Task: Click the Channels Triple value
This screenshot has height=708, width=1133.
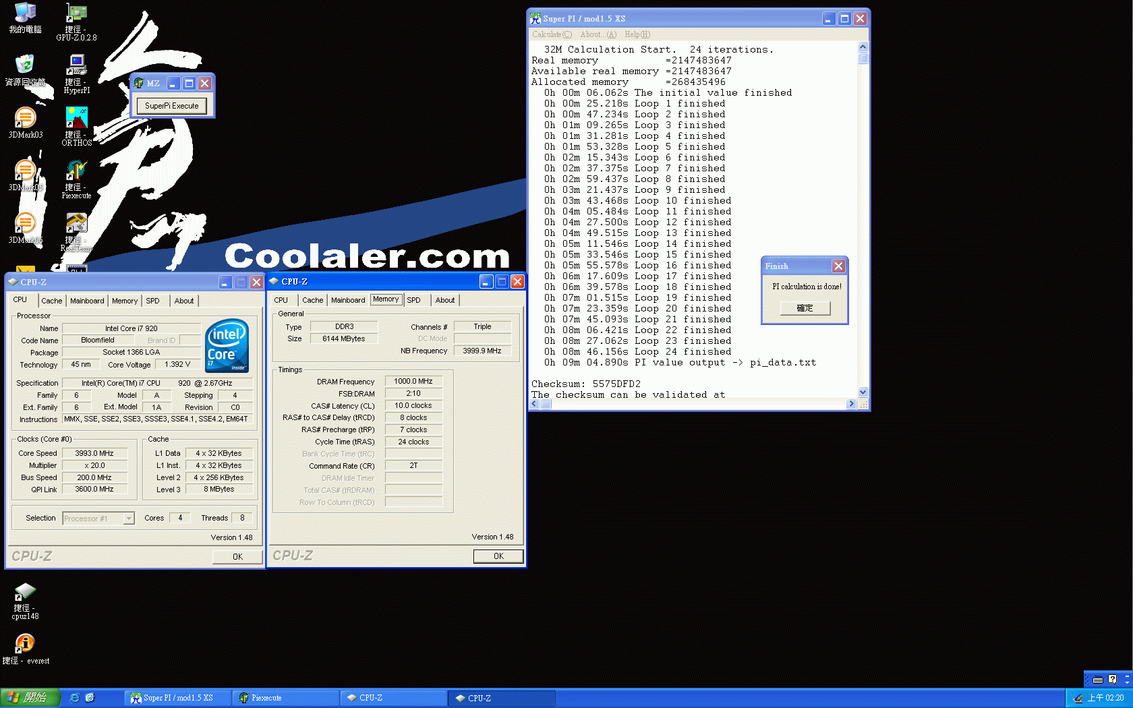Action: tap(482, 326)
